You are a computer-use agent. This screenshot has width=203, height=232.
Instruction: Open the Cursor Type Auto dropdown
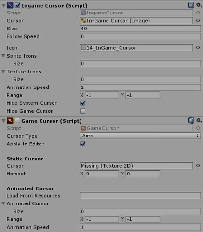point(140,136)
